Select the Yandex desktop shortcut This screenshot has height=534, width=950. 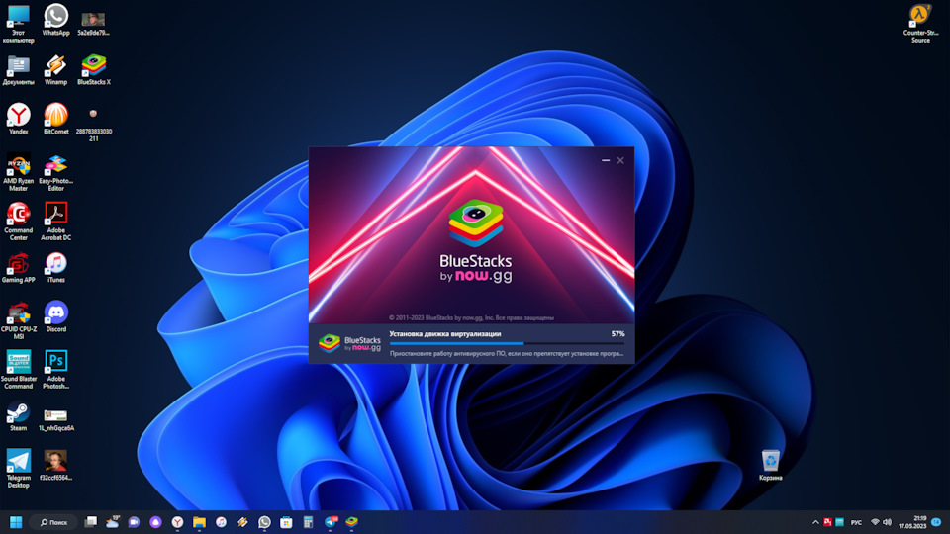18,119
